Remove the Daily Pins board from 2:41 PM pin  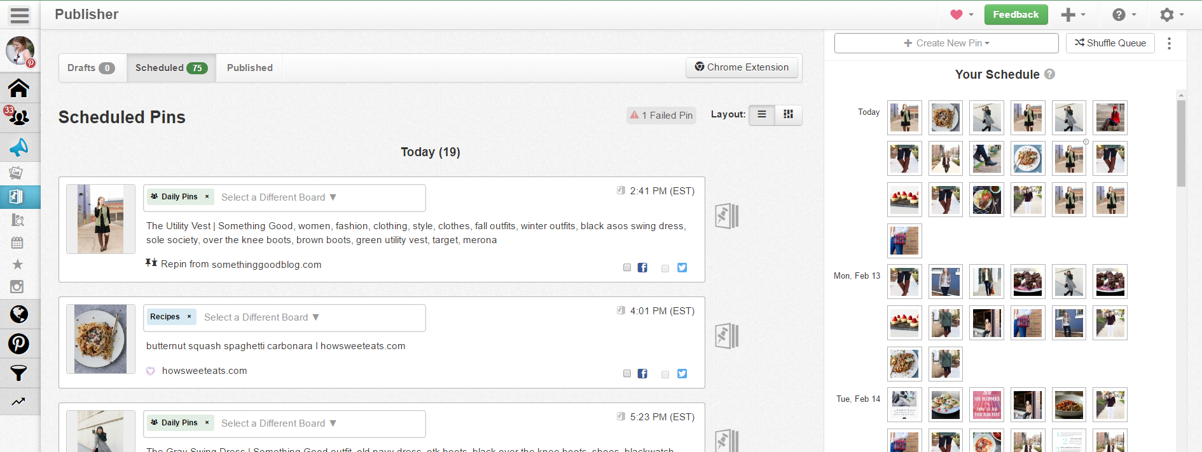[207, 197]
